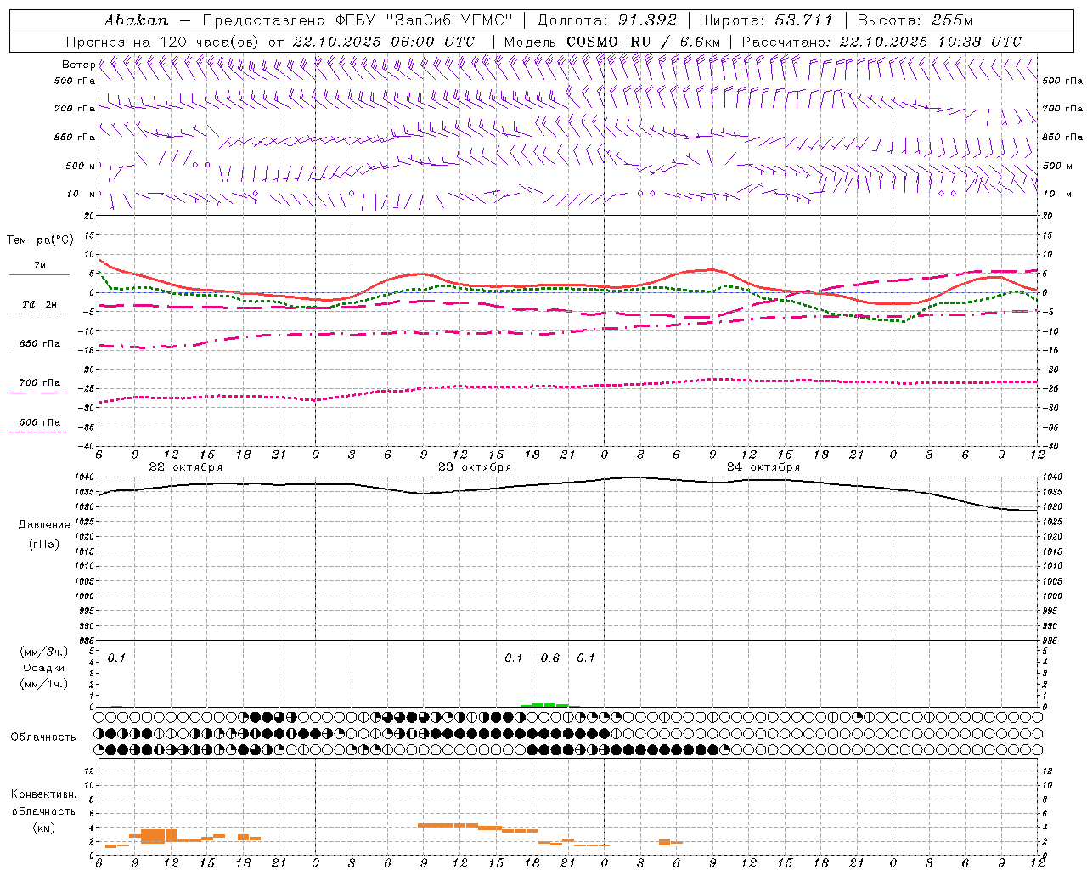Select the 500 гПа dotted legend entry
1087x870 pixels.
coord(39,422)
